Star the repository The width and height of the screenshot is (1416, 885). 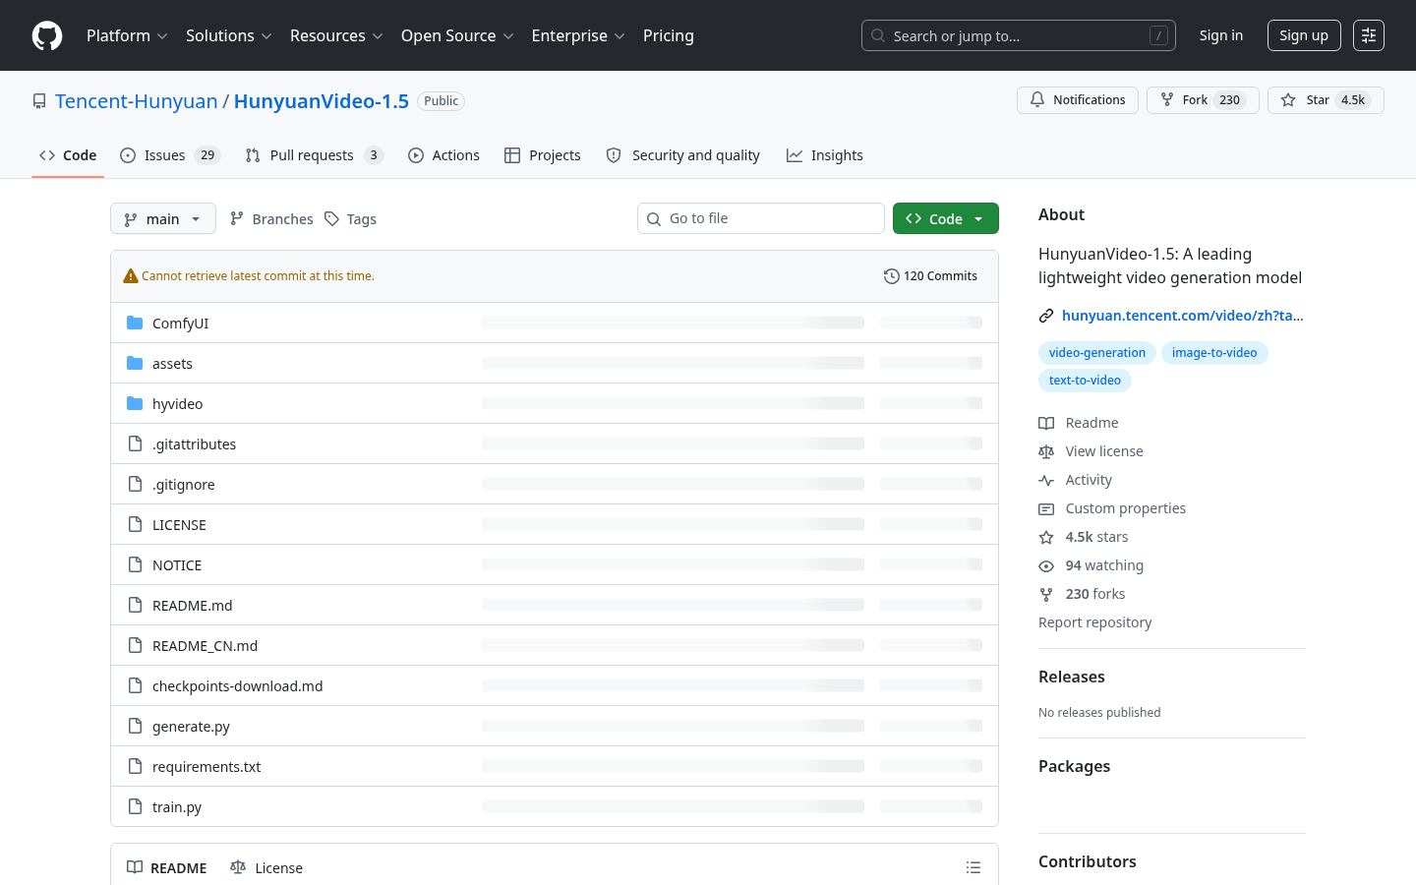tap(1326, 100)
